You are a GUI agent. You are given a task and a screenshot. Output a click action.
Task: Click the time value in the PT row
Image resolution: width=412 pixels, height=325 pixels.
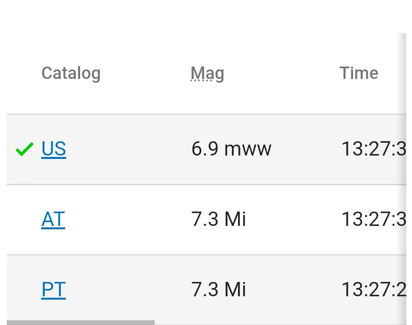[373, 290]
